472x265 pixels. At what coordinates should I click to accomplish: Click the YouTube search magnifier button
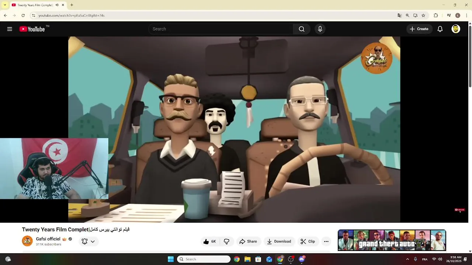[302, 29]
